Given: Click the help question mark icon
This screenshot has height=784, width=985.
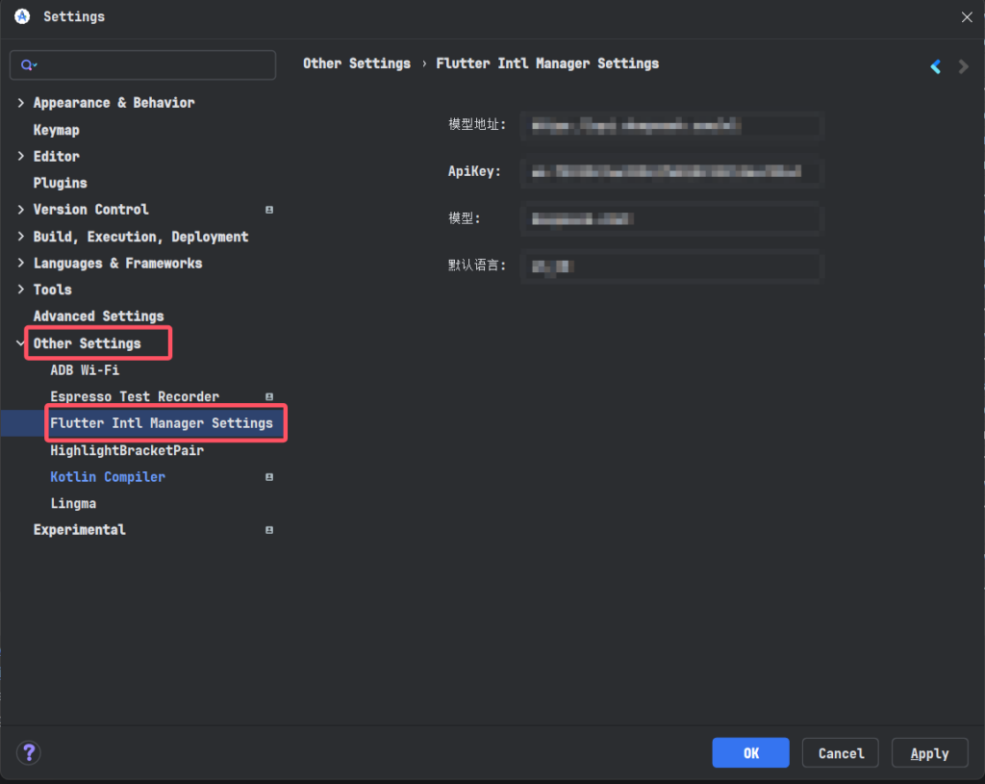Looking at the screenshot, I should point(29,752).
